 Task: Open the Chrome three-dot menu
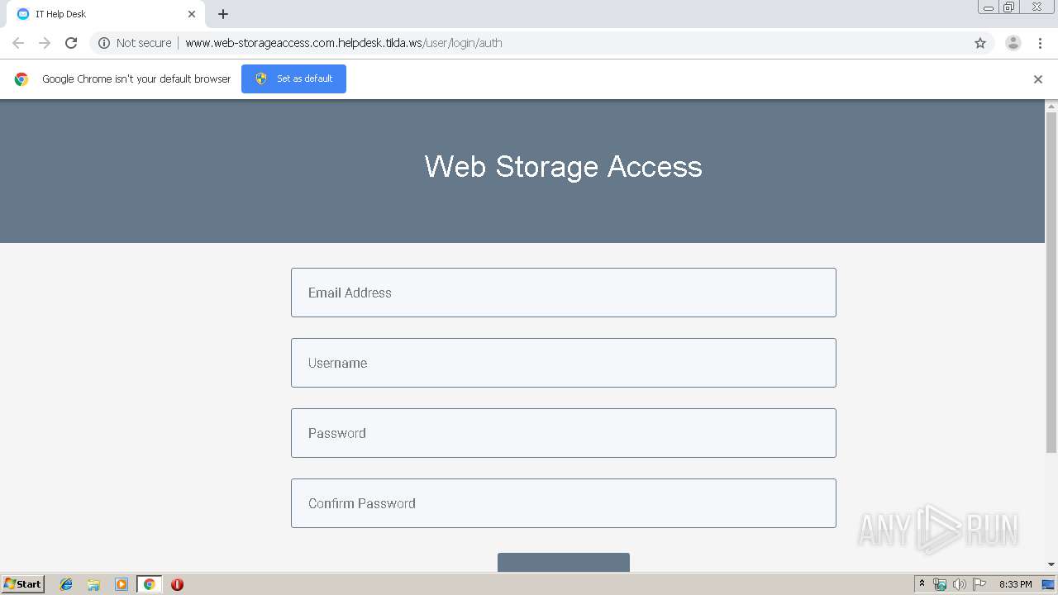click(1041, 43)
